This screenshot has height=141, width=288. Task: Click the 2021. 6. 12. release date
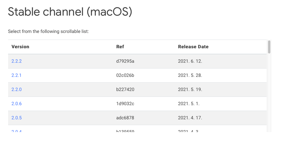coord(190,61)
